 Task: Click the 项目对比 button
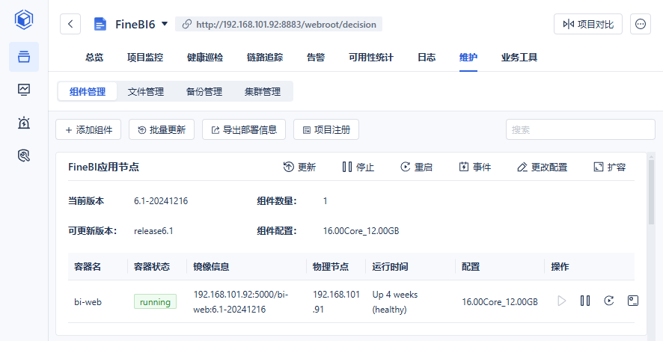click(587, 24)
